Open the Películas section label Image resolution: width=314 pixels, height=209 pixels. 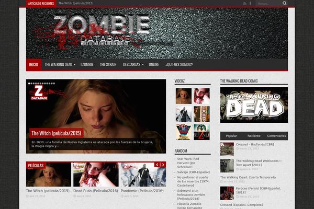[36, 166]
